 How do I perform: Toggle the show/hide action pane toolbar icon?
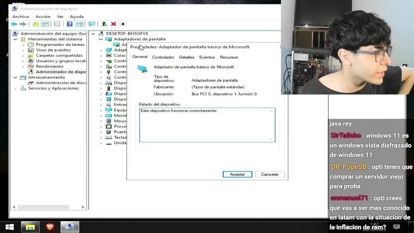point(79,24)
